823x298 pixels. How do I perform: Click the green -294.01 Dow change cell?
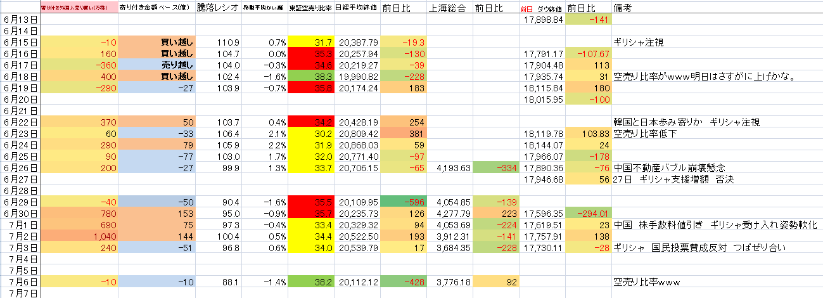point(589,213)
